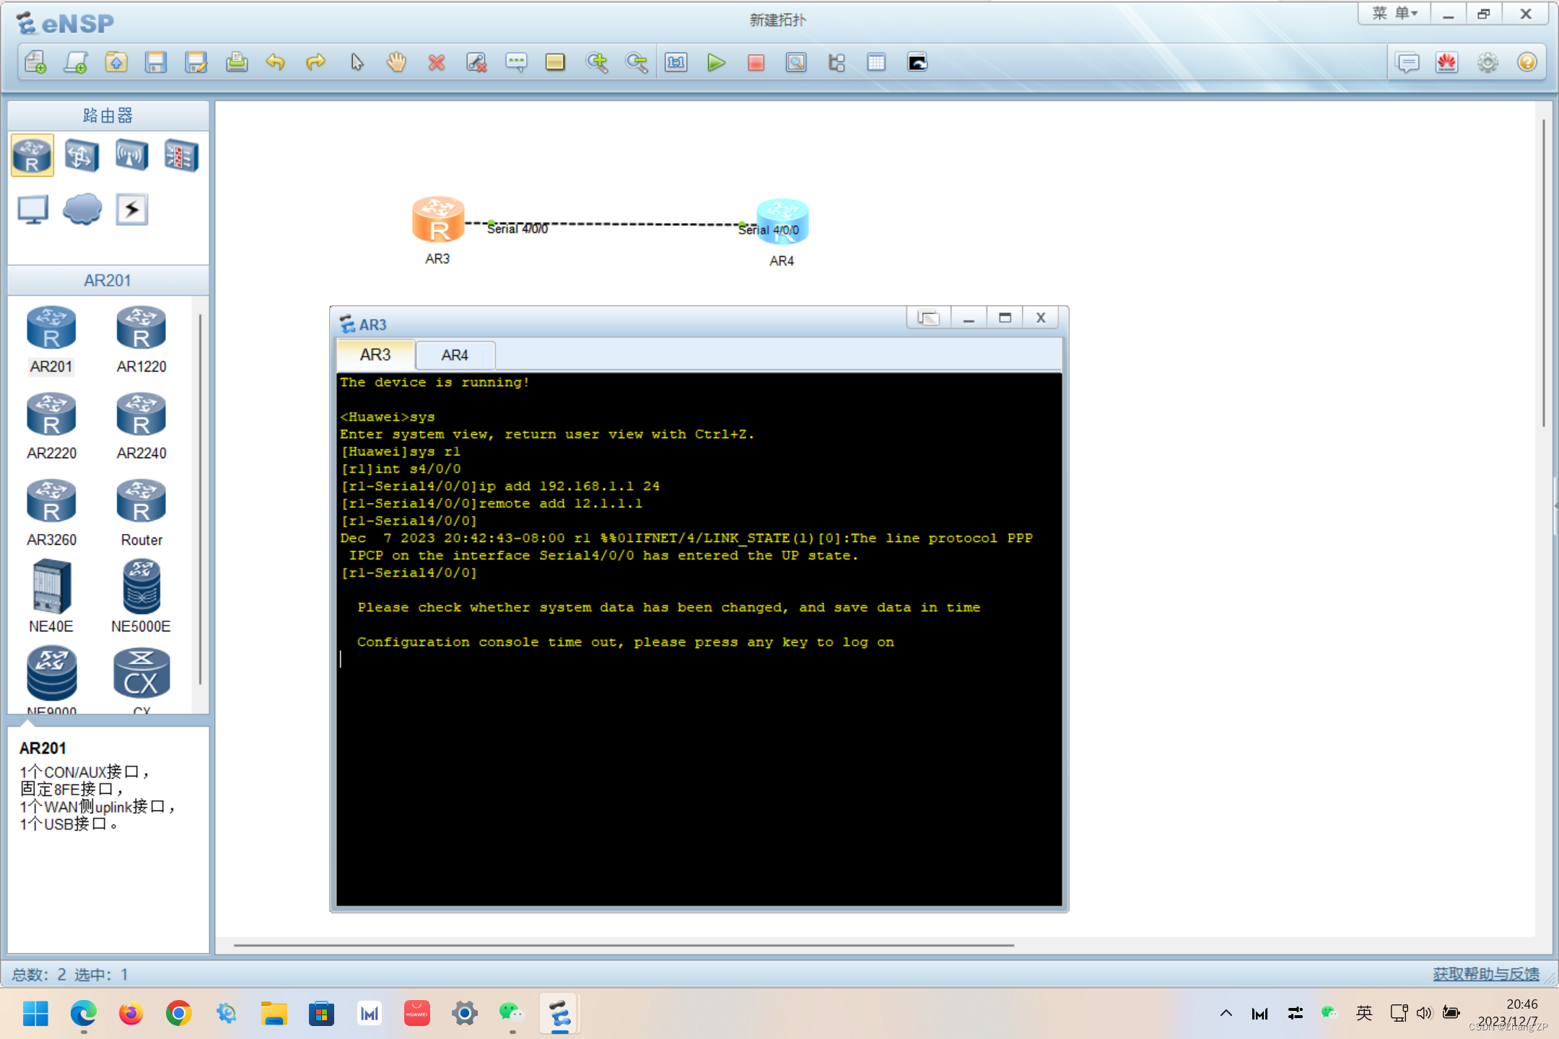The image size is (1559, 1039).
Task: Start all devices with the green play button
Action: (x=716, y=63)
